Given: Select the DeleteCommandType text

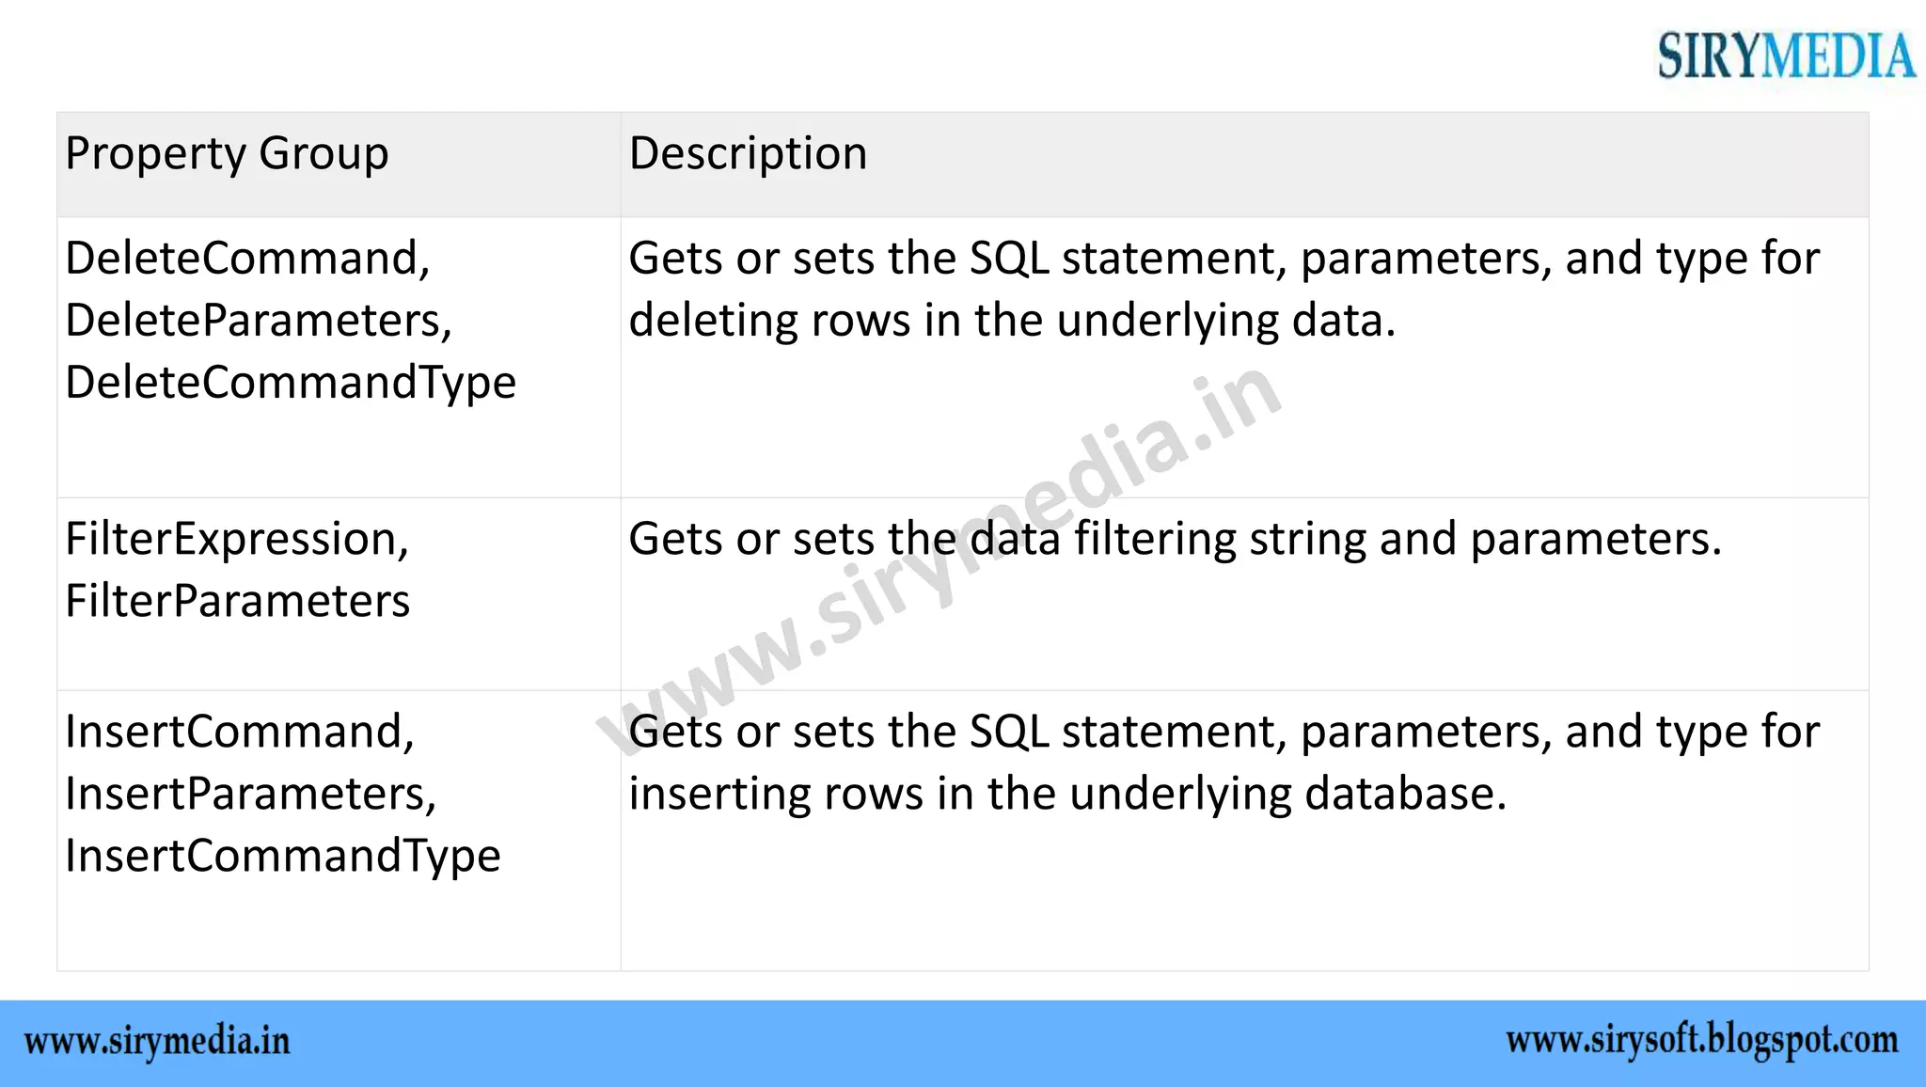Looking at the screenshot, I should point(291,383).
